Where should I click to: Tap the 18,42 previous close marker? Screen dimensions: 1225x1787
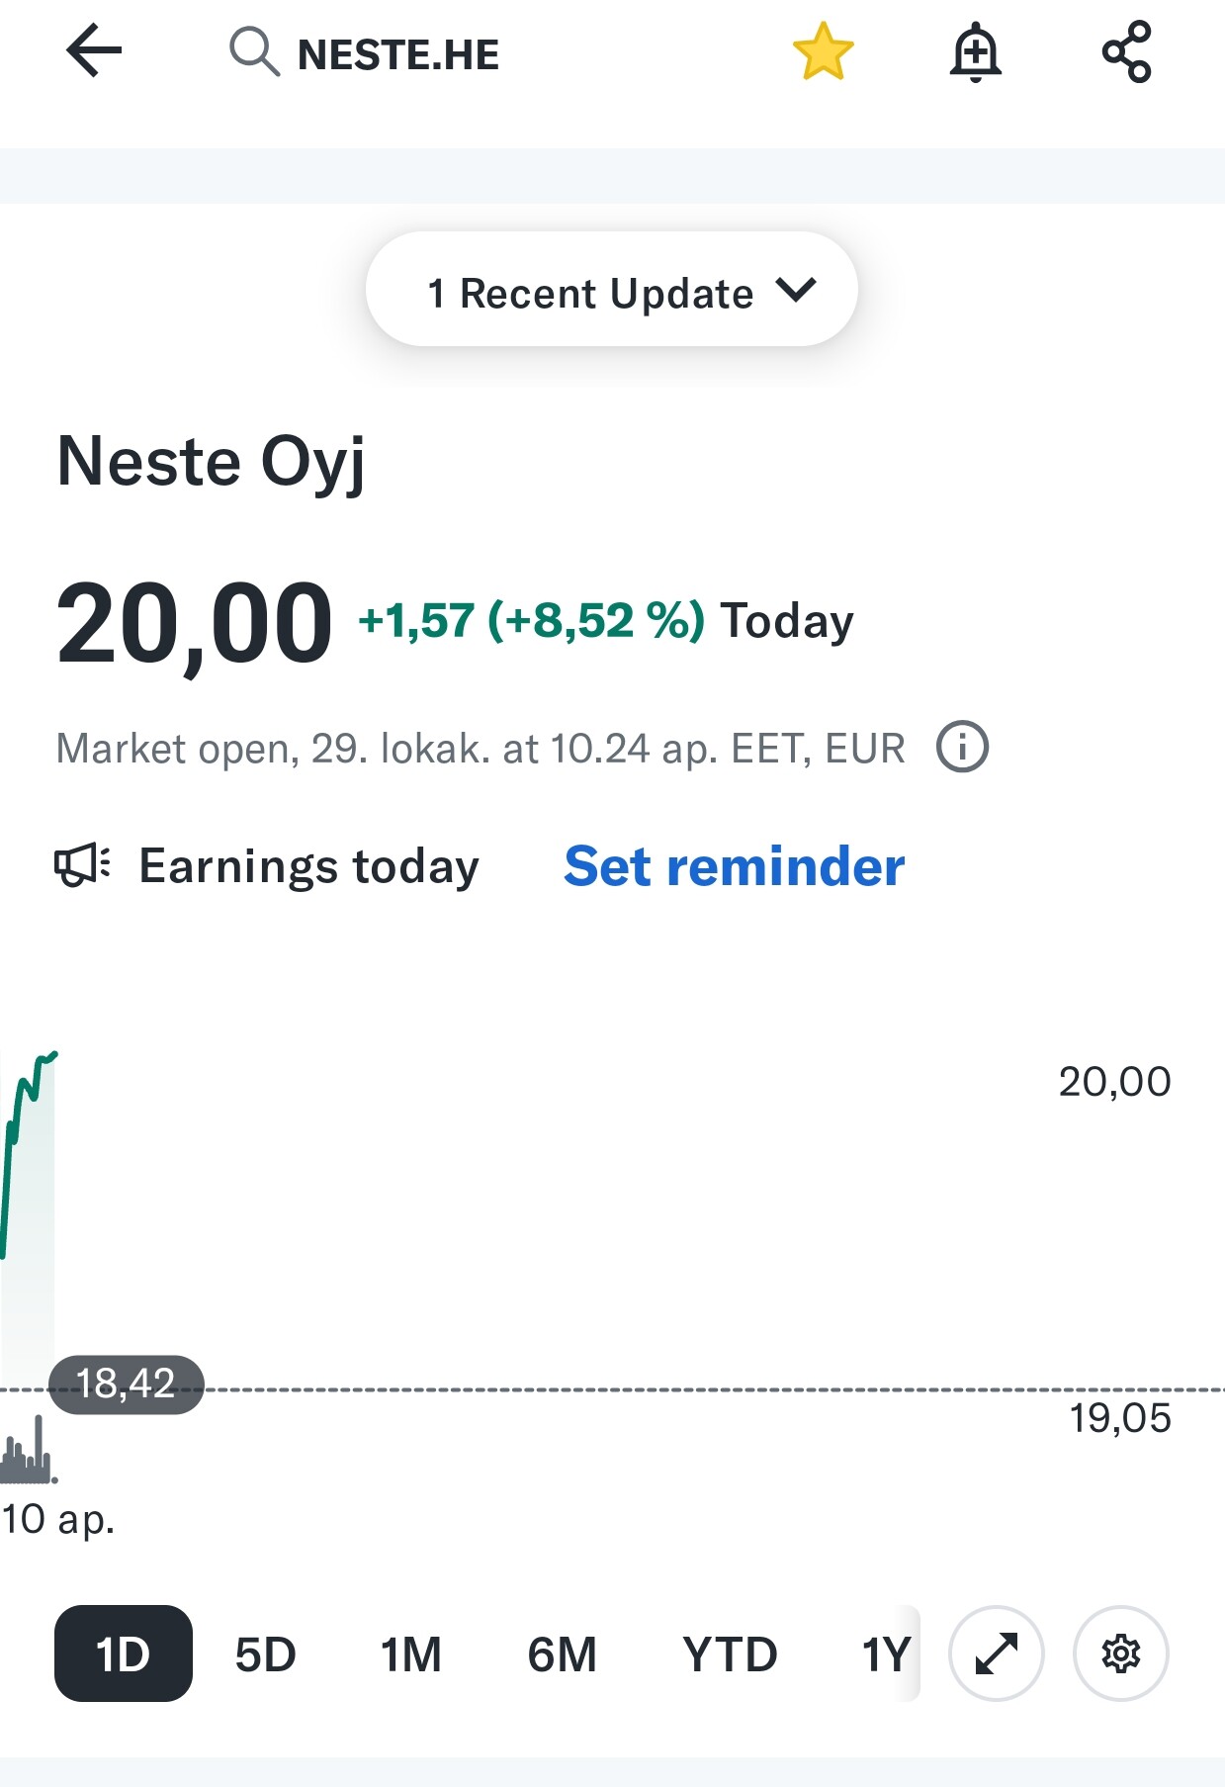click(126, 1384)
